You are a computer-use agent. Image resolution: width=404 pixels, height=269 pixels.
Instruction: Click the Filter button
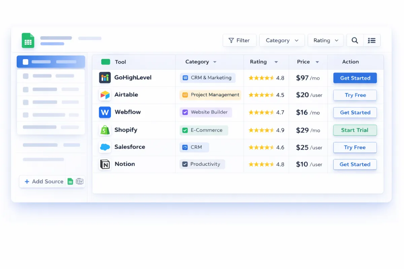(239, 40)
